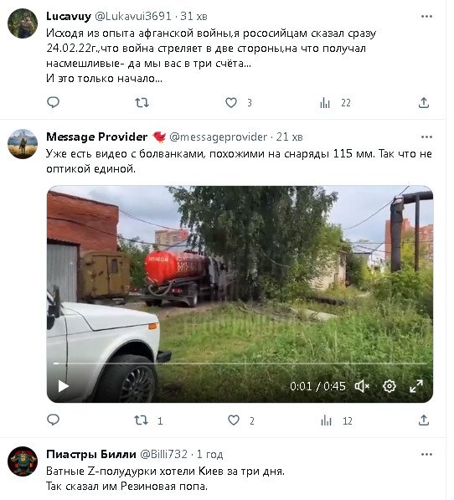Image resolution: width=454 pixels, height=500 pixels.
Task: Open Пиастры Билли avatar picture
Action: tap(23, 461)
